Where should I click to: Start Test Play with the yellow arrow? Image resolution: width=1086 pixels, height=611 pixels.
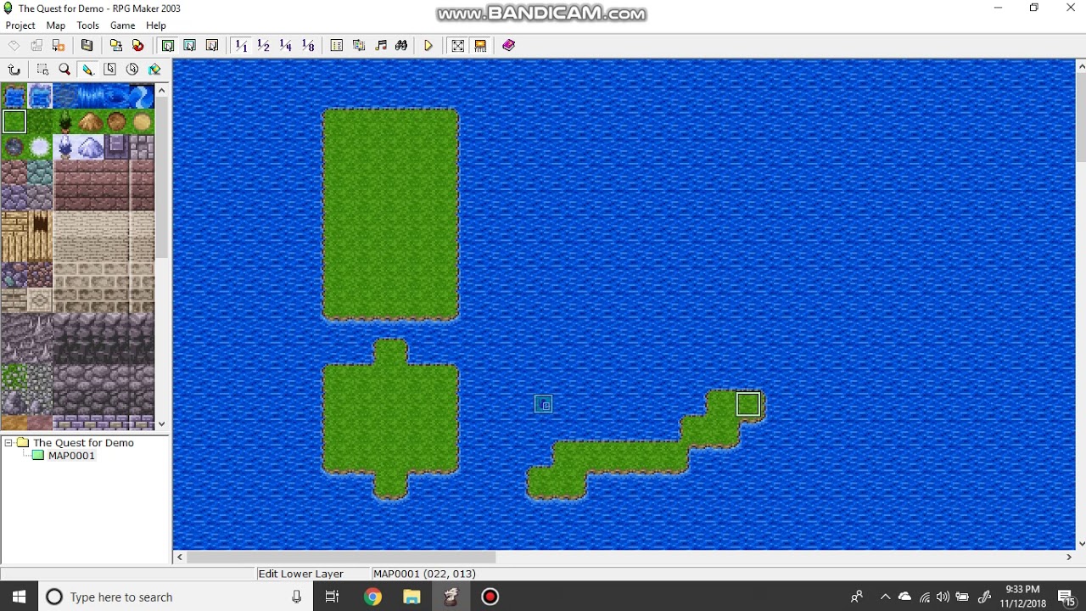pos(428,46)
